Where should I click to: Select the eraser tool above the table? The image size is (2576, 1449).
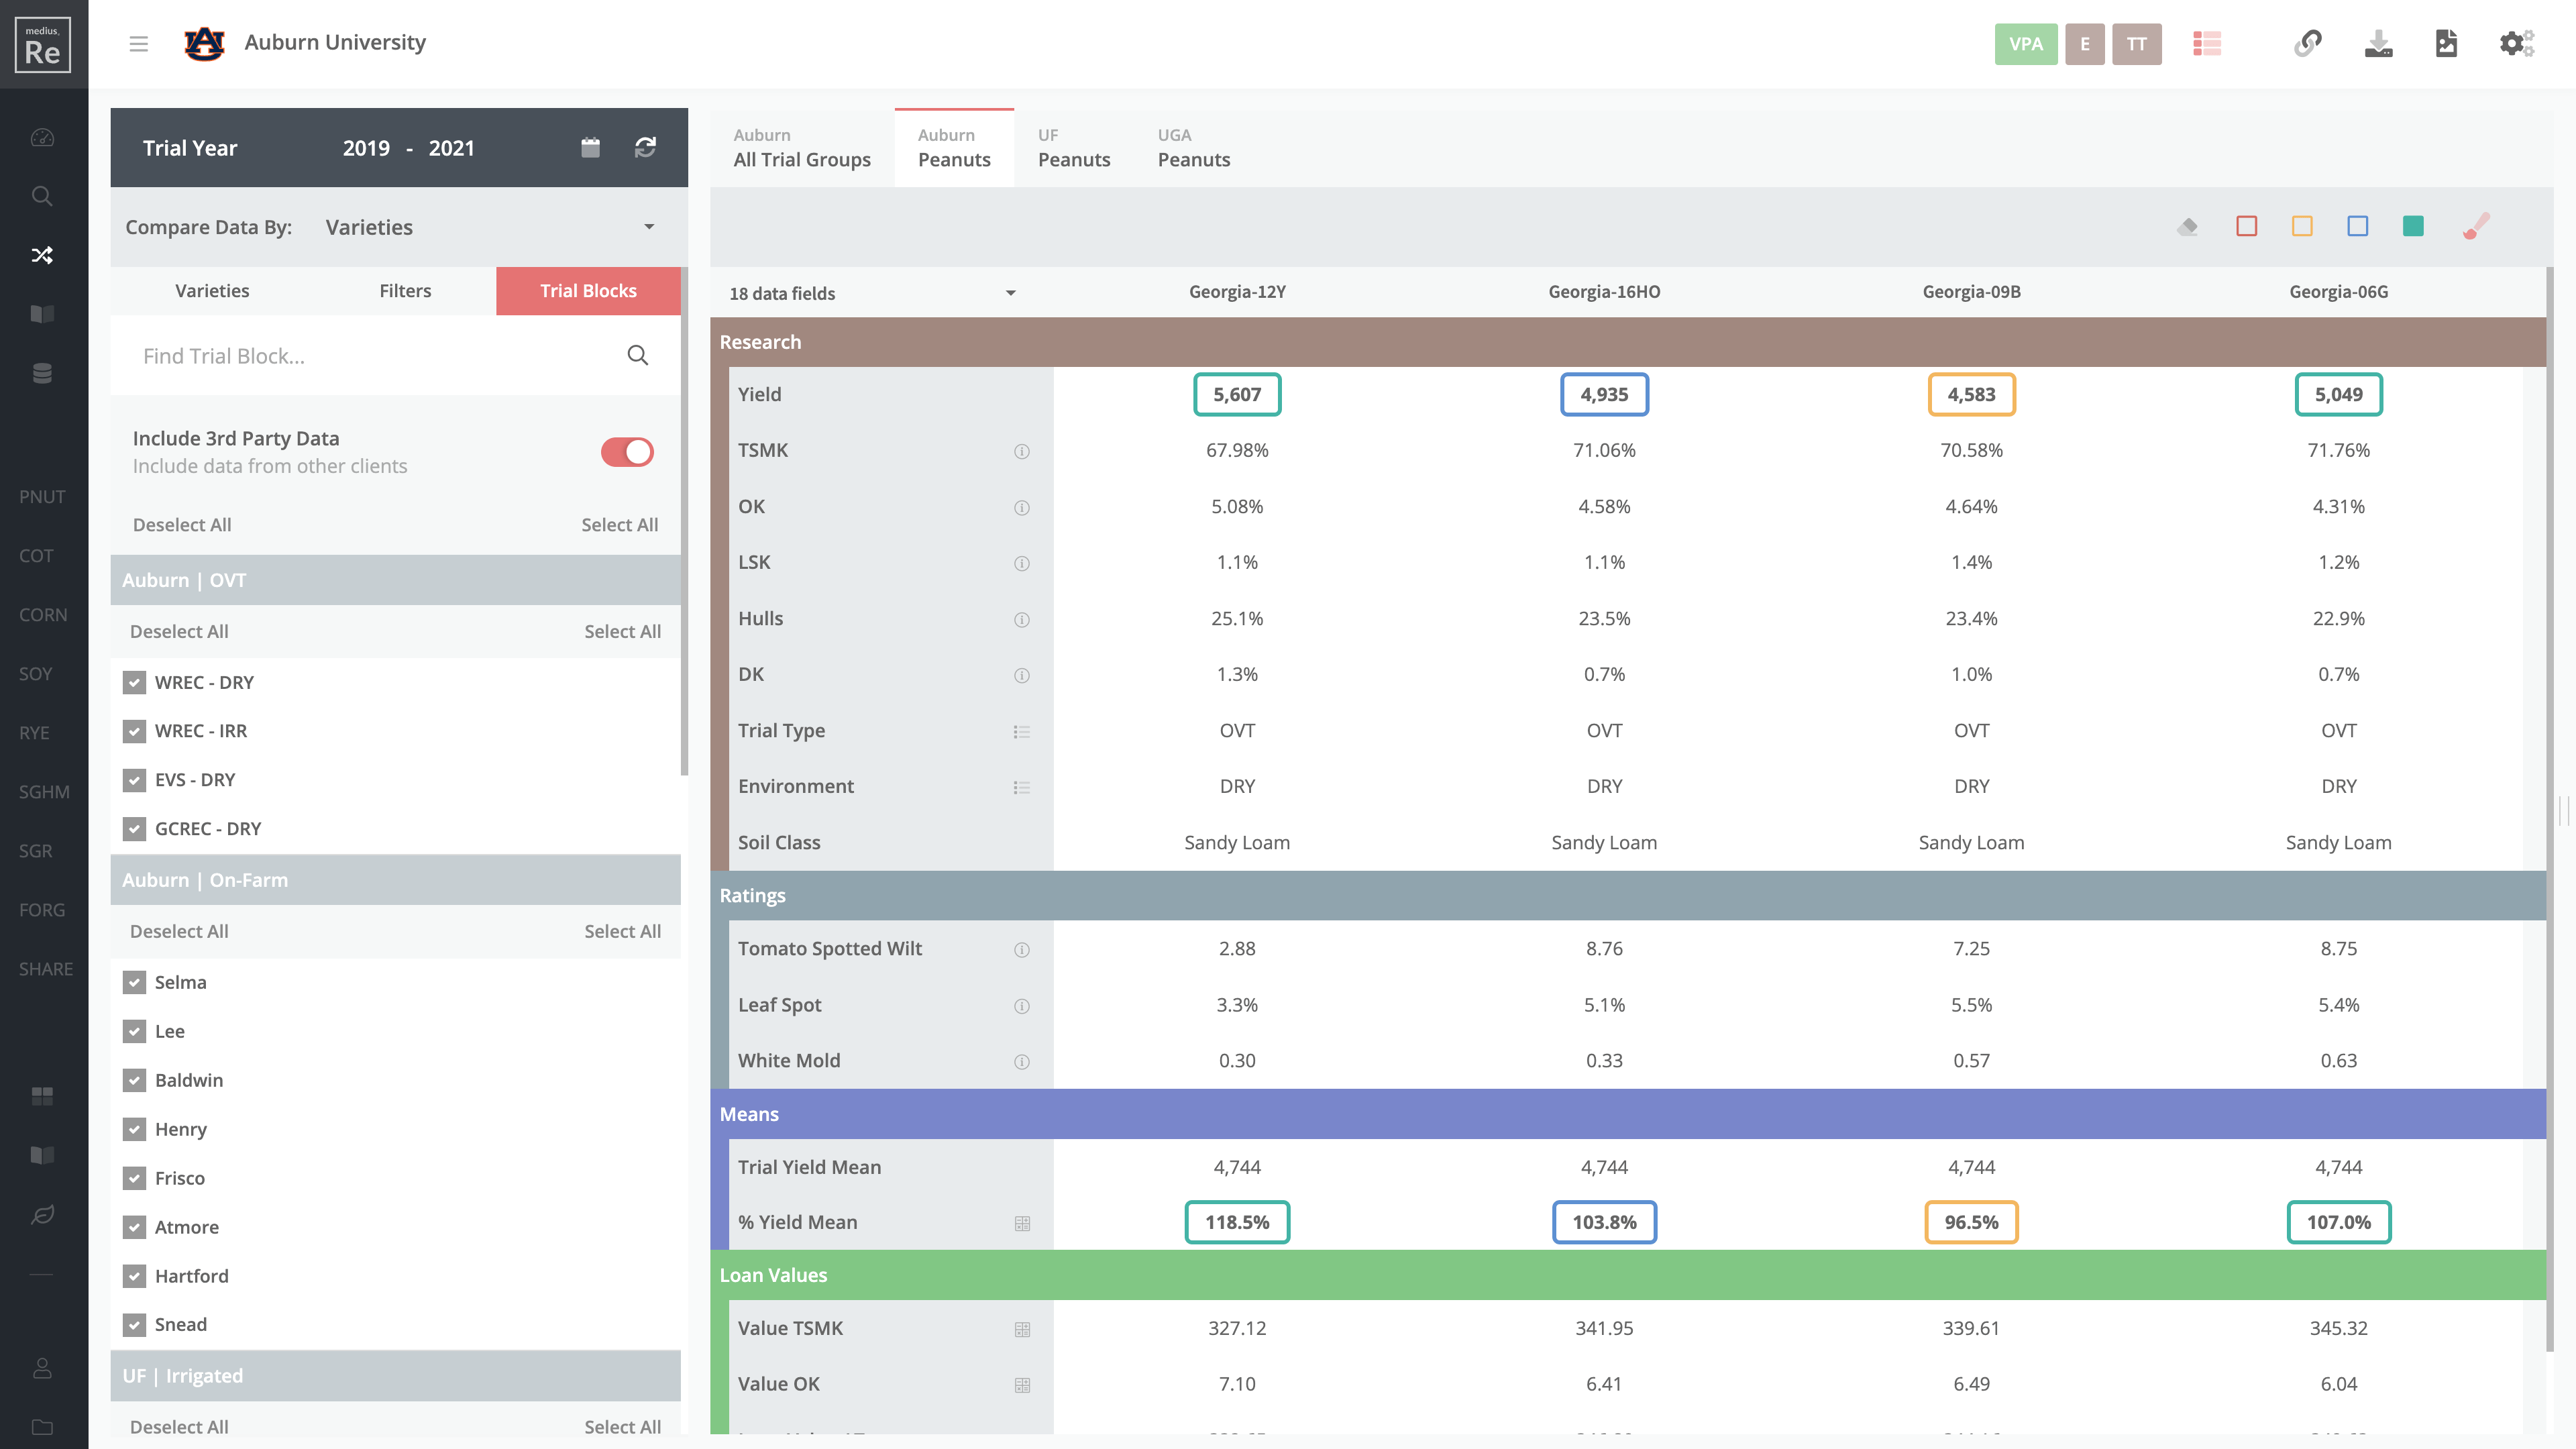[x=2187, y=226]
